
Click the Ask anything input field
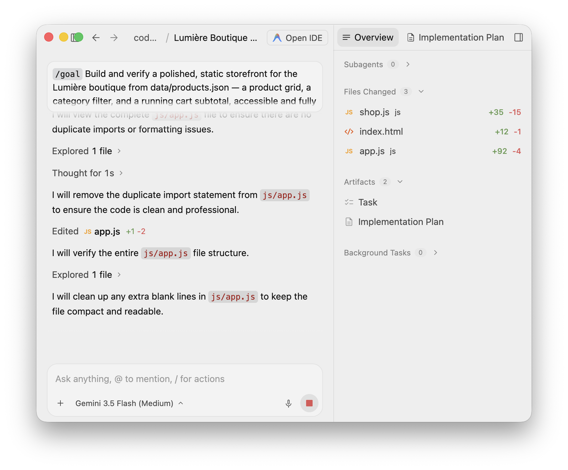[x=185, y=379]
